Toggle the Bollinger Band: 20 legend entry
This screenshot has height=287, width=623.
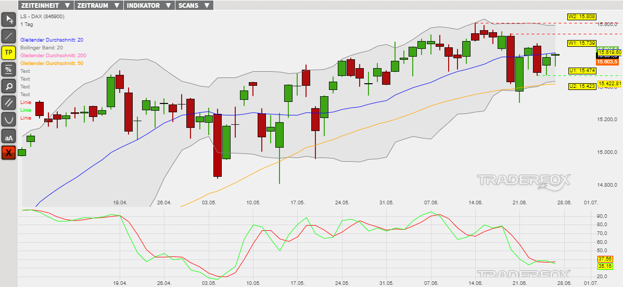(x=41, y=48)
